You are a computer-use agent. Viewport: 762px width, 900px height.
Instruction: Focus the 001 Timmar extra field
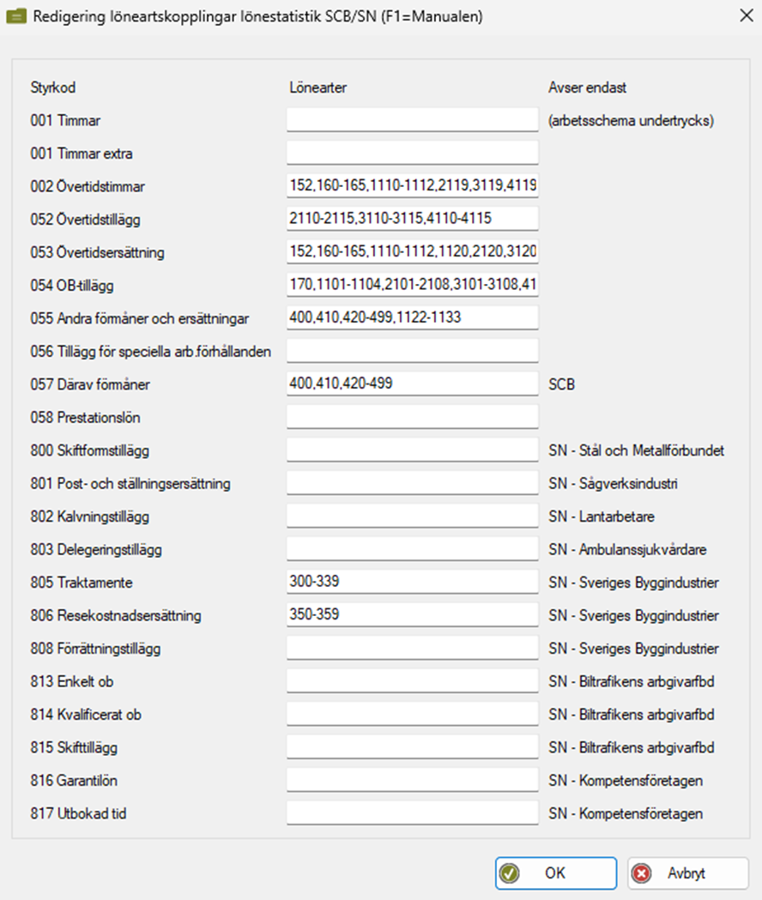click(412, 153)
